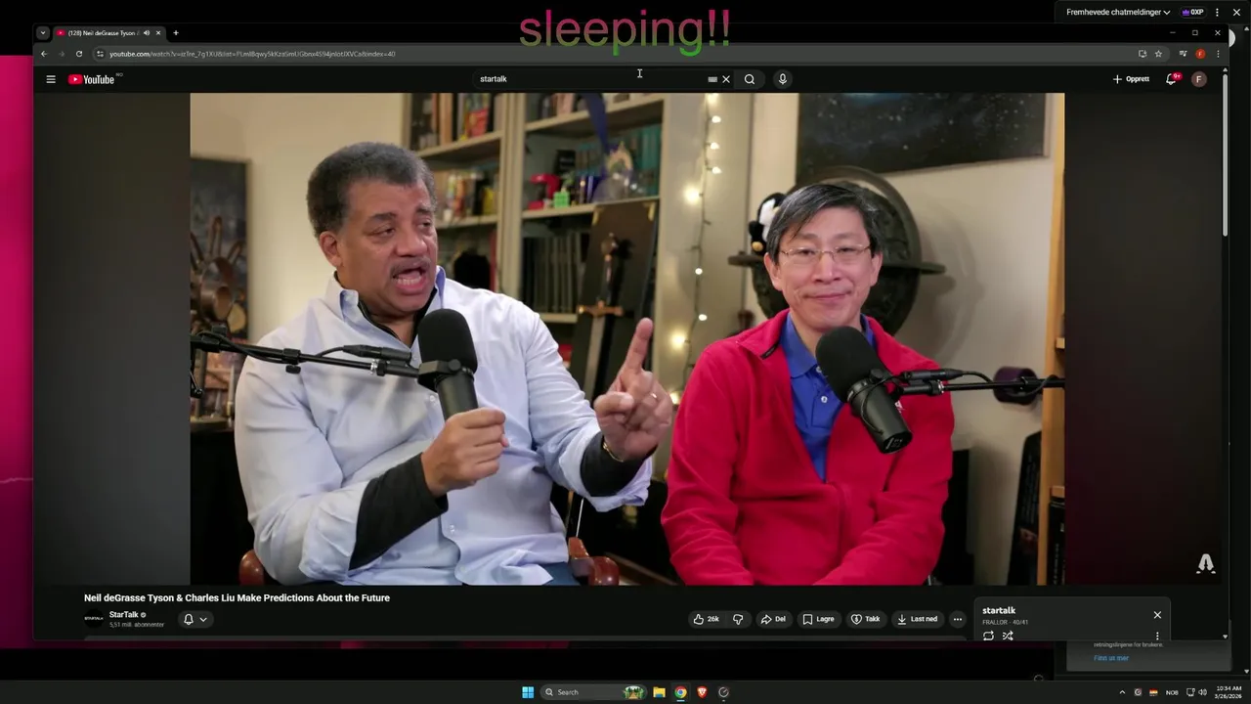This screenshot has height=704, width=1251.
Task: Open a new browser tab
Action: pyautogui.click(x=176, y=33)
